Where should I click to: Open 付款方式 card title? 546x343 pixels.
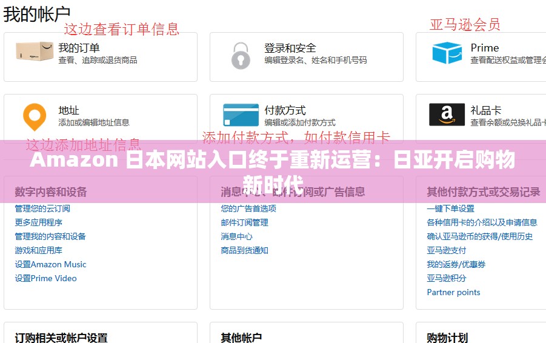click(285, 110)
